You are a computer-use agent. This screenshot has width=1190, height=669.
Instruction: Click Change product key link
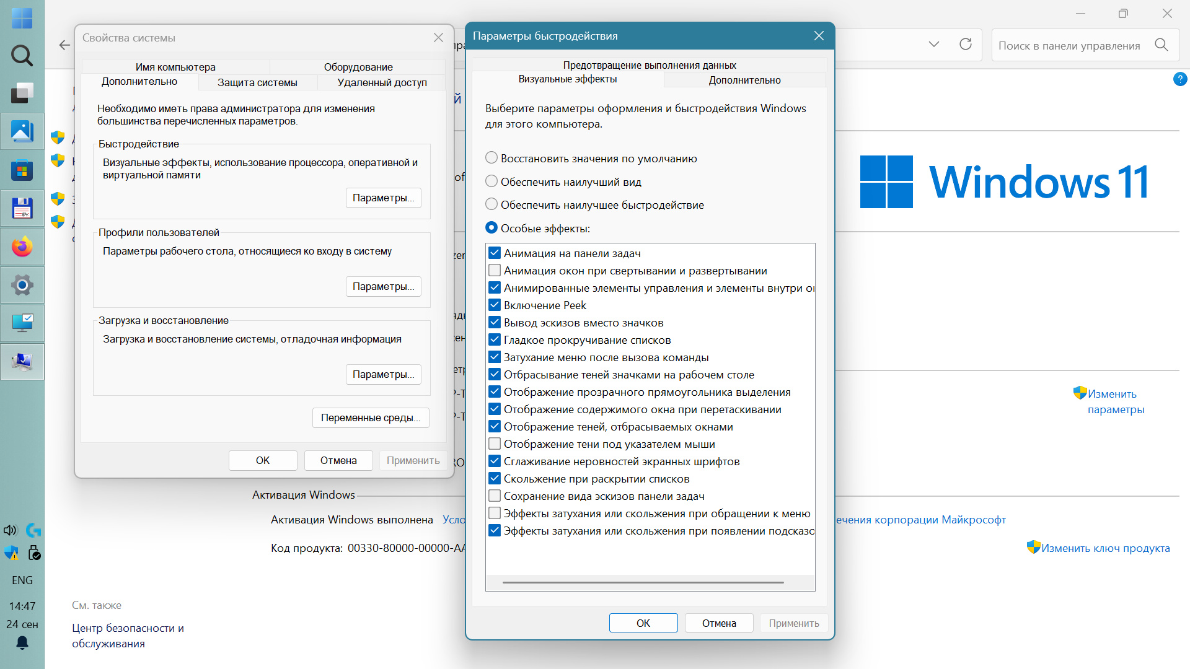(x=1105, y=548)
